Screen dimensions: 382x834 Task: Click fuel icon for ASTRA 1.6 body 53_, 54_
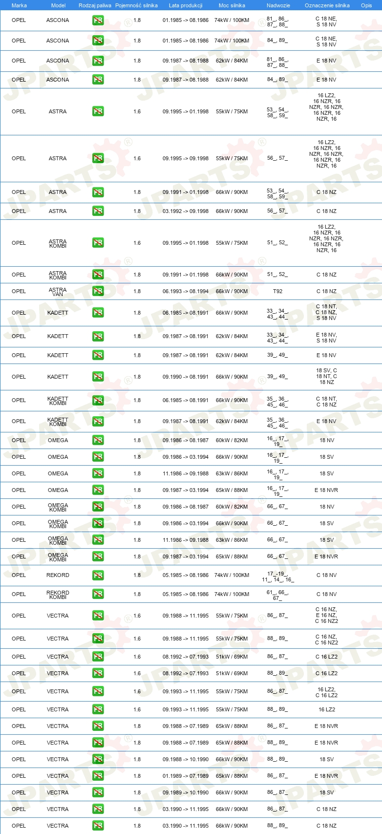click(x=98, y=111)
